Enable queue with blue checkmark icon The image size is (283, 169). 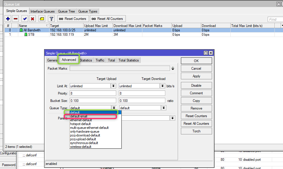(x=25, y=19)
